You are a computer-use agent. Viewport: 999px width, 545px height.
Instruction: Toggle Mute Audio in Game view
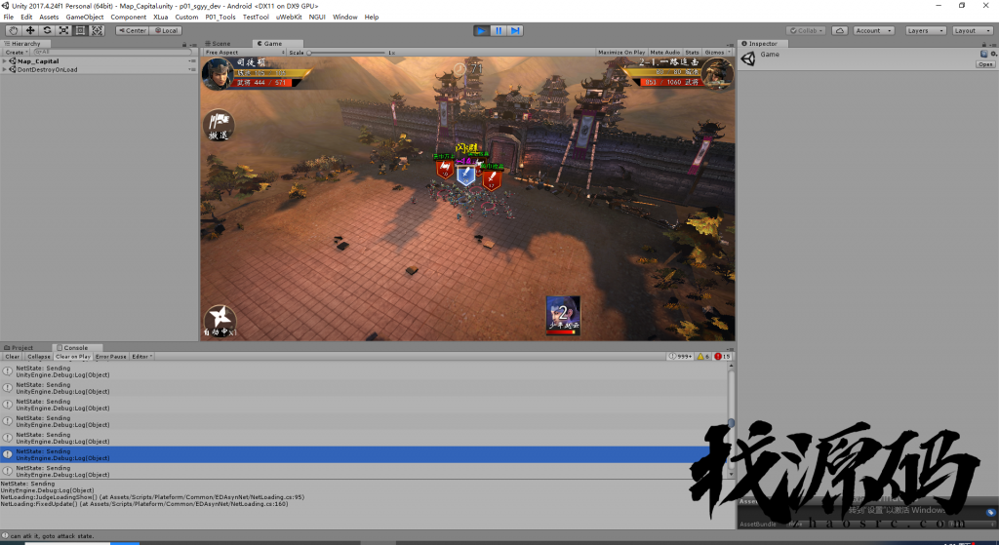[665, 53]
